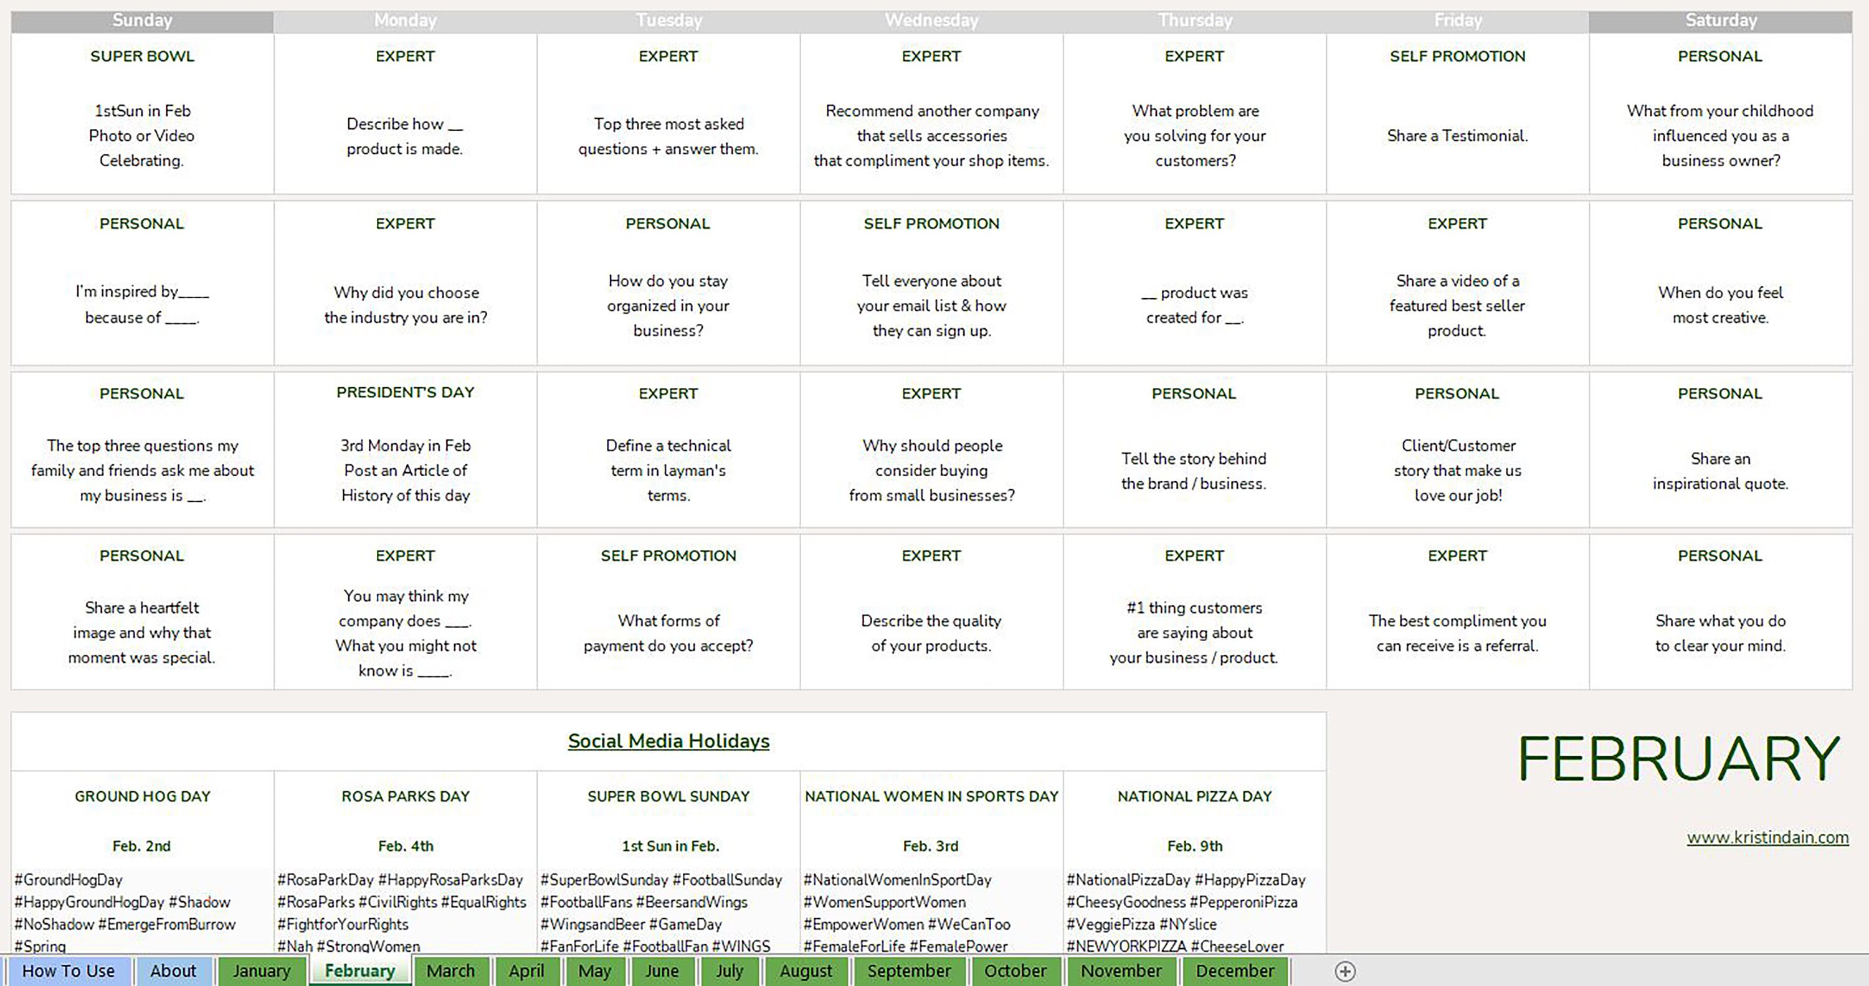Select the About tab
1869x986 pixels.
(x=173, y=972)
